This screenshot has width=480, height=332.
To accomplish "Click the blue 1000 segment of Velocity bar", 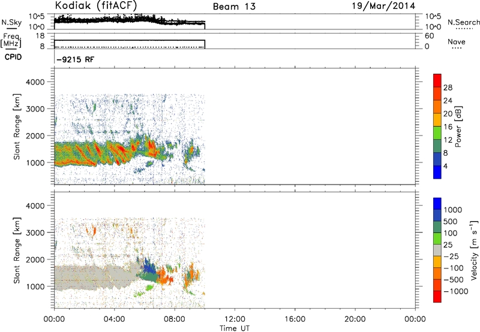I will [x=437, y=204].
